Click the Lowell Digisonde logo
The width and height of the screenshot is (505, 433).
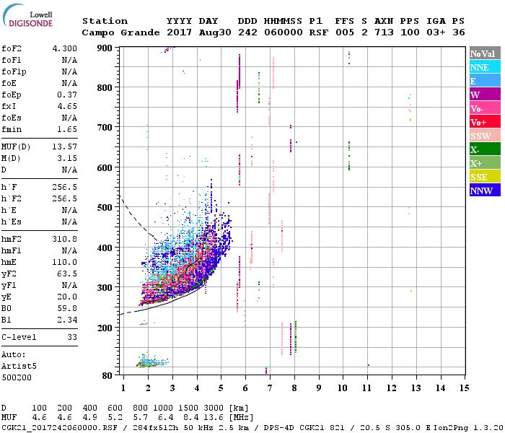[x=27, y=15]
